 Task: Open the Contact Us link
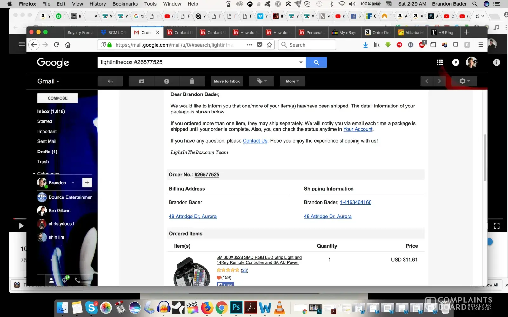(x=255, y=141)
